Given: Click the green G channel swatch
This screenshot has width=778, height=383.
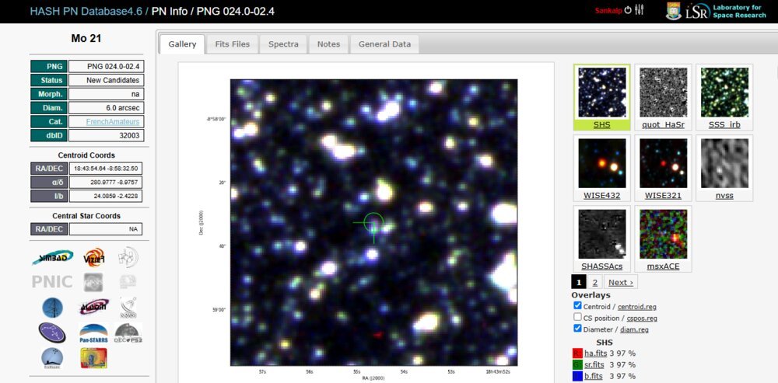Looking at the screenshot, I should point(577,364).
